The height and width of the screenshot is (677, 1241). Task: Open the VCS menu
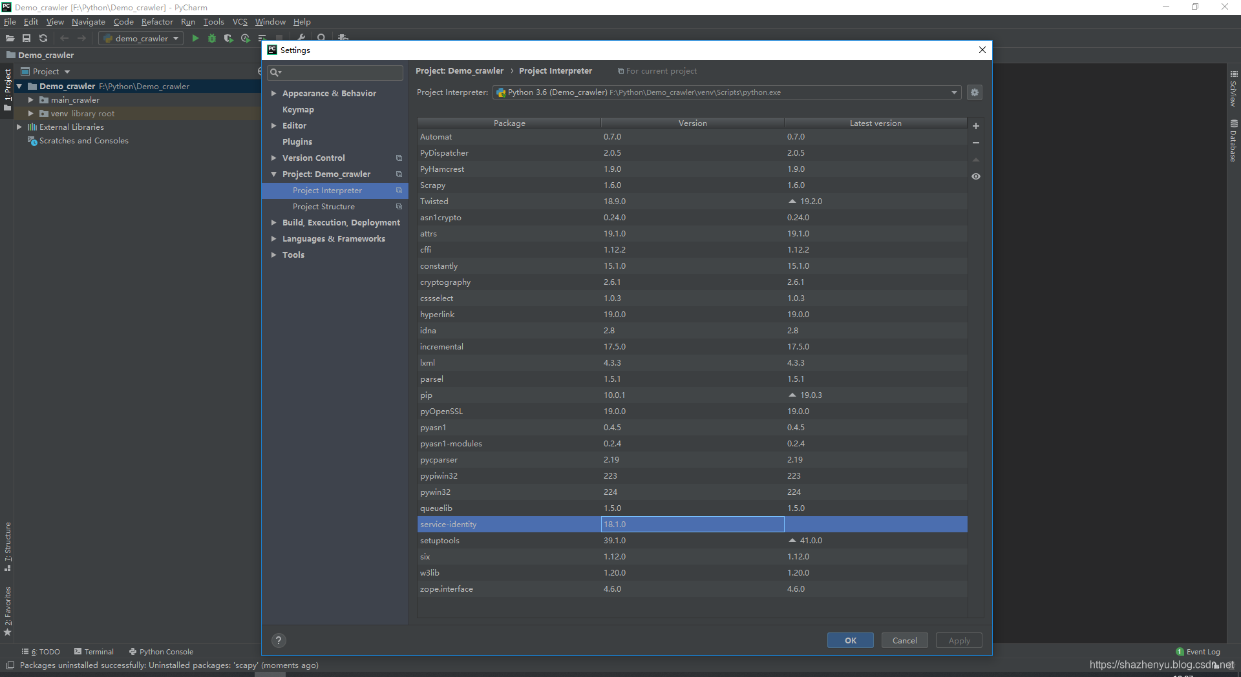240,22
